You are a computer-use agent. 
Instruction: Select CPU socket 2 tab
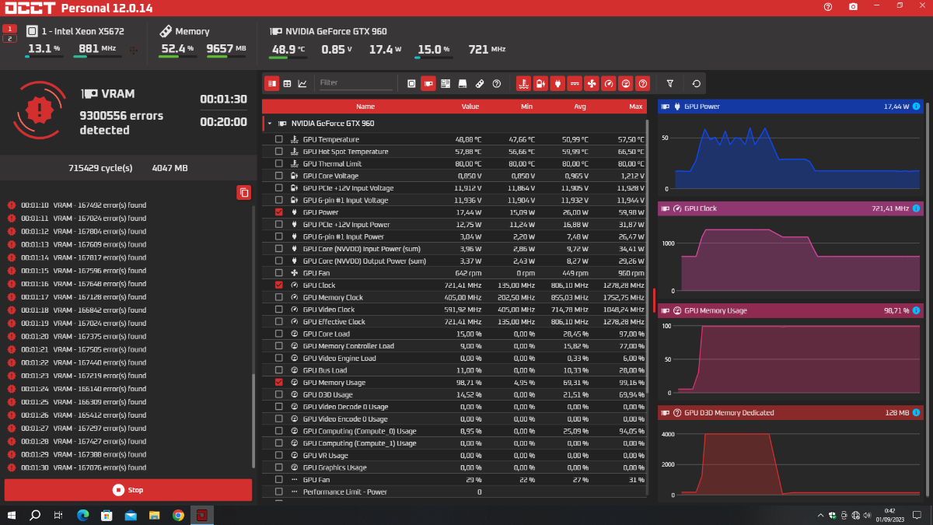[10, 39]
